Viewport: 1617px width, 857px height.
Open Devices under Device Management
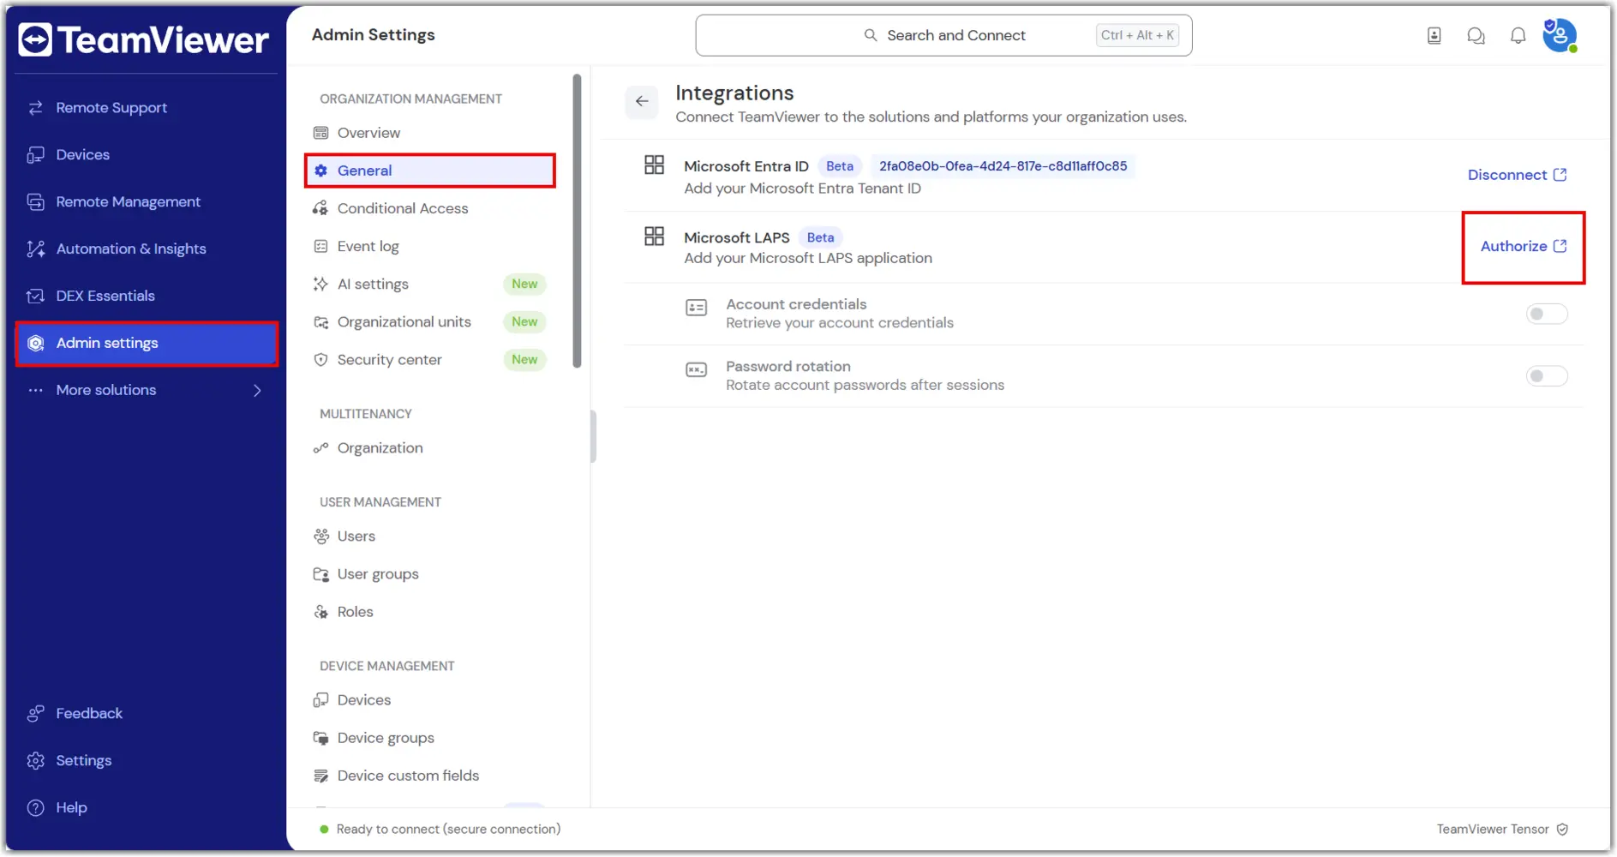click(430, 700)
